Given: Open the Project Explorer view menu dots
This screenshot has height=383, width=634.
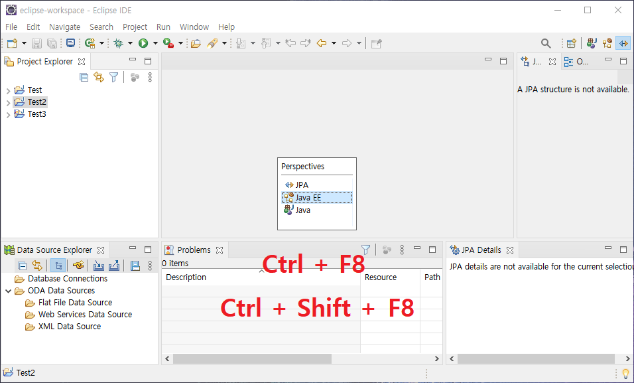Looking at the screenshot, I should coord(150,77).
